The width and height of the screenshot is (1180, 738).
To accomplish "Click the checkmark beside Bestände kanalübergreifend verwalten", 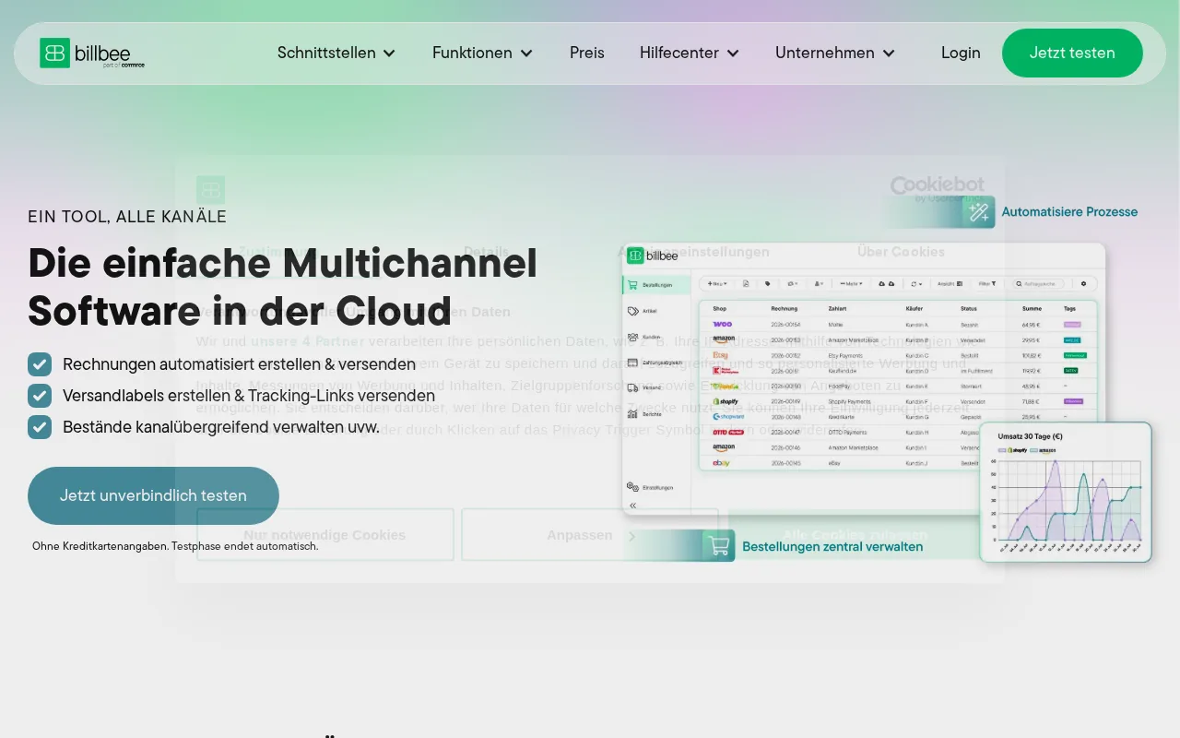I will pos(40,427).
